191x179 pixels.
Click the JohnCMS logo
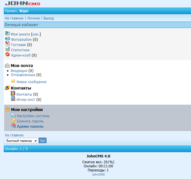tap(23, 3)
